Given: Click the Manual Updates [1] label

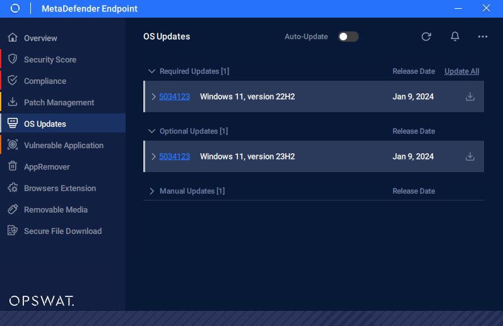Looking at the screenshot, I should coord(192,191).
